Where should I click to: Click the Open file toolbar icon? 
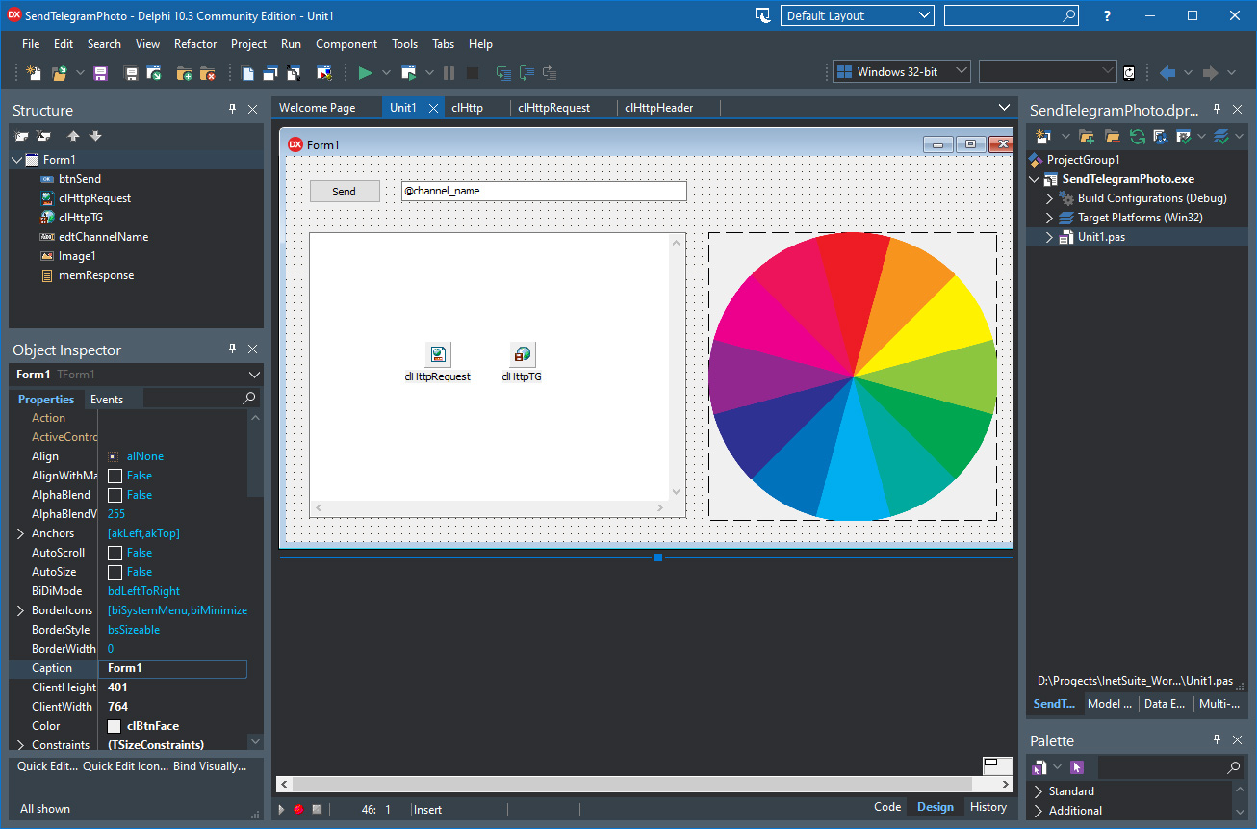click(60, 73)
